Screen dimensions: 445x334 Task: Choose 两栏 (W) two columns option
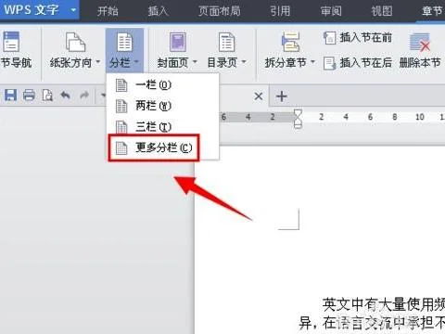(x=162, y=106)
